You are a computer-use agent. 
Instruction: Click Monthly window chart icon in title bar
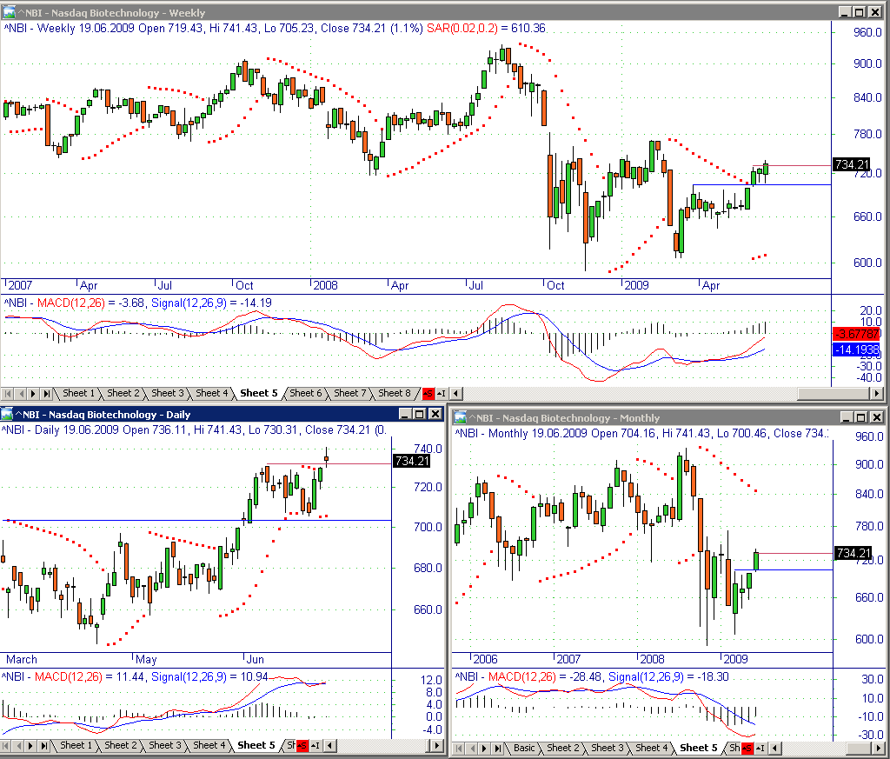(461, 417)
